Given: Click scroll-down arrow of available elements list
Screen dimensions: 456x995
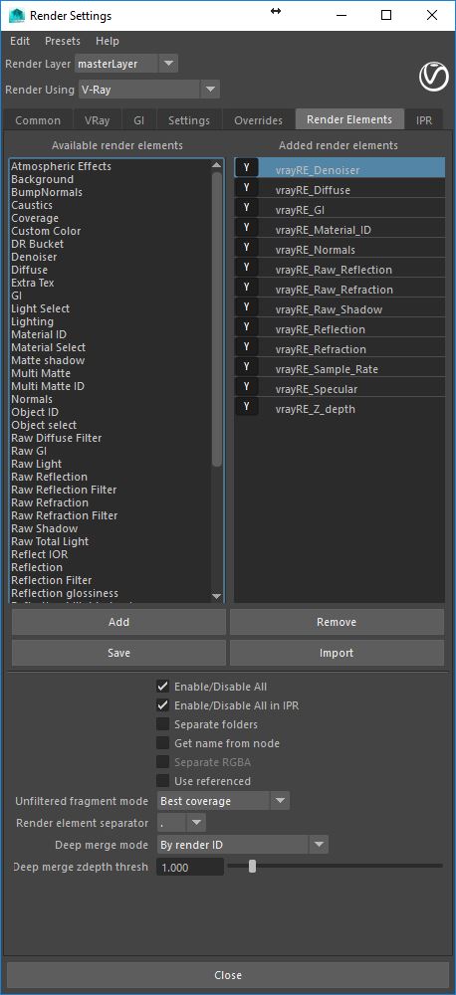Looking at the screenshot, I should tap(217, 596).
